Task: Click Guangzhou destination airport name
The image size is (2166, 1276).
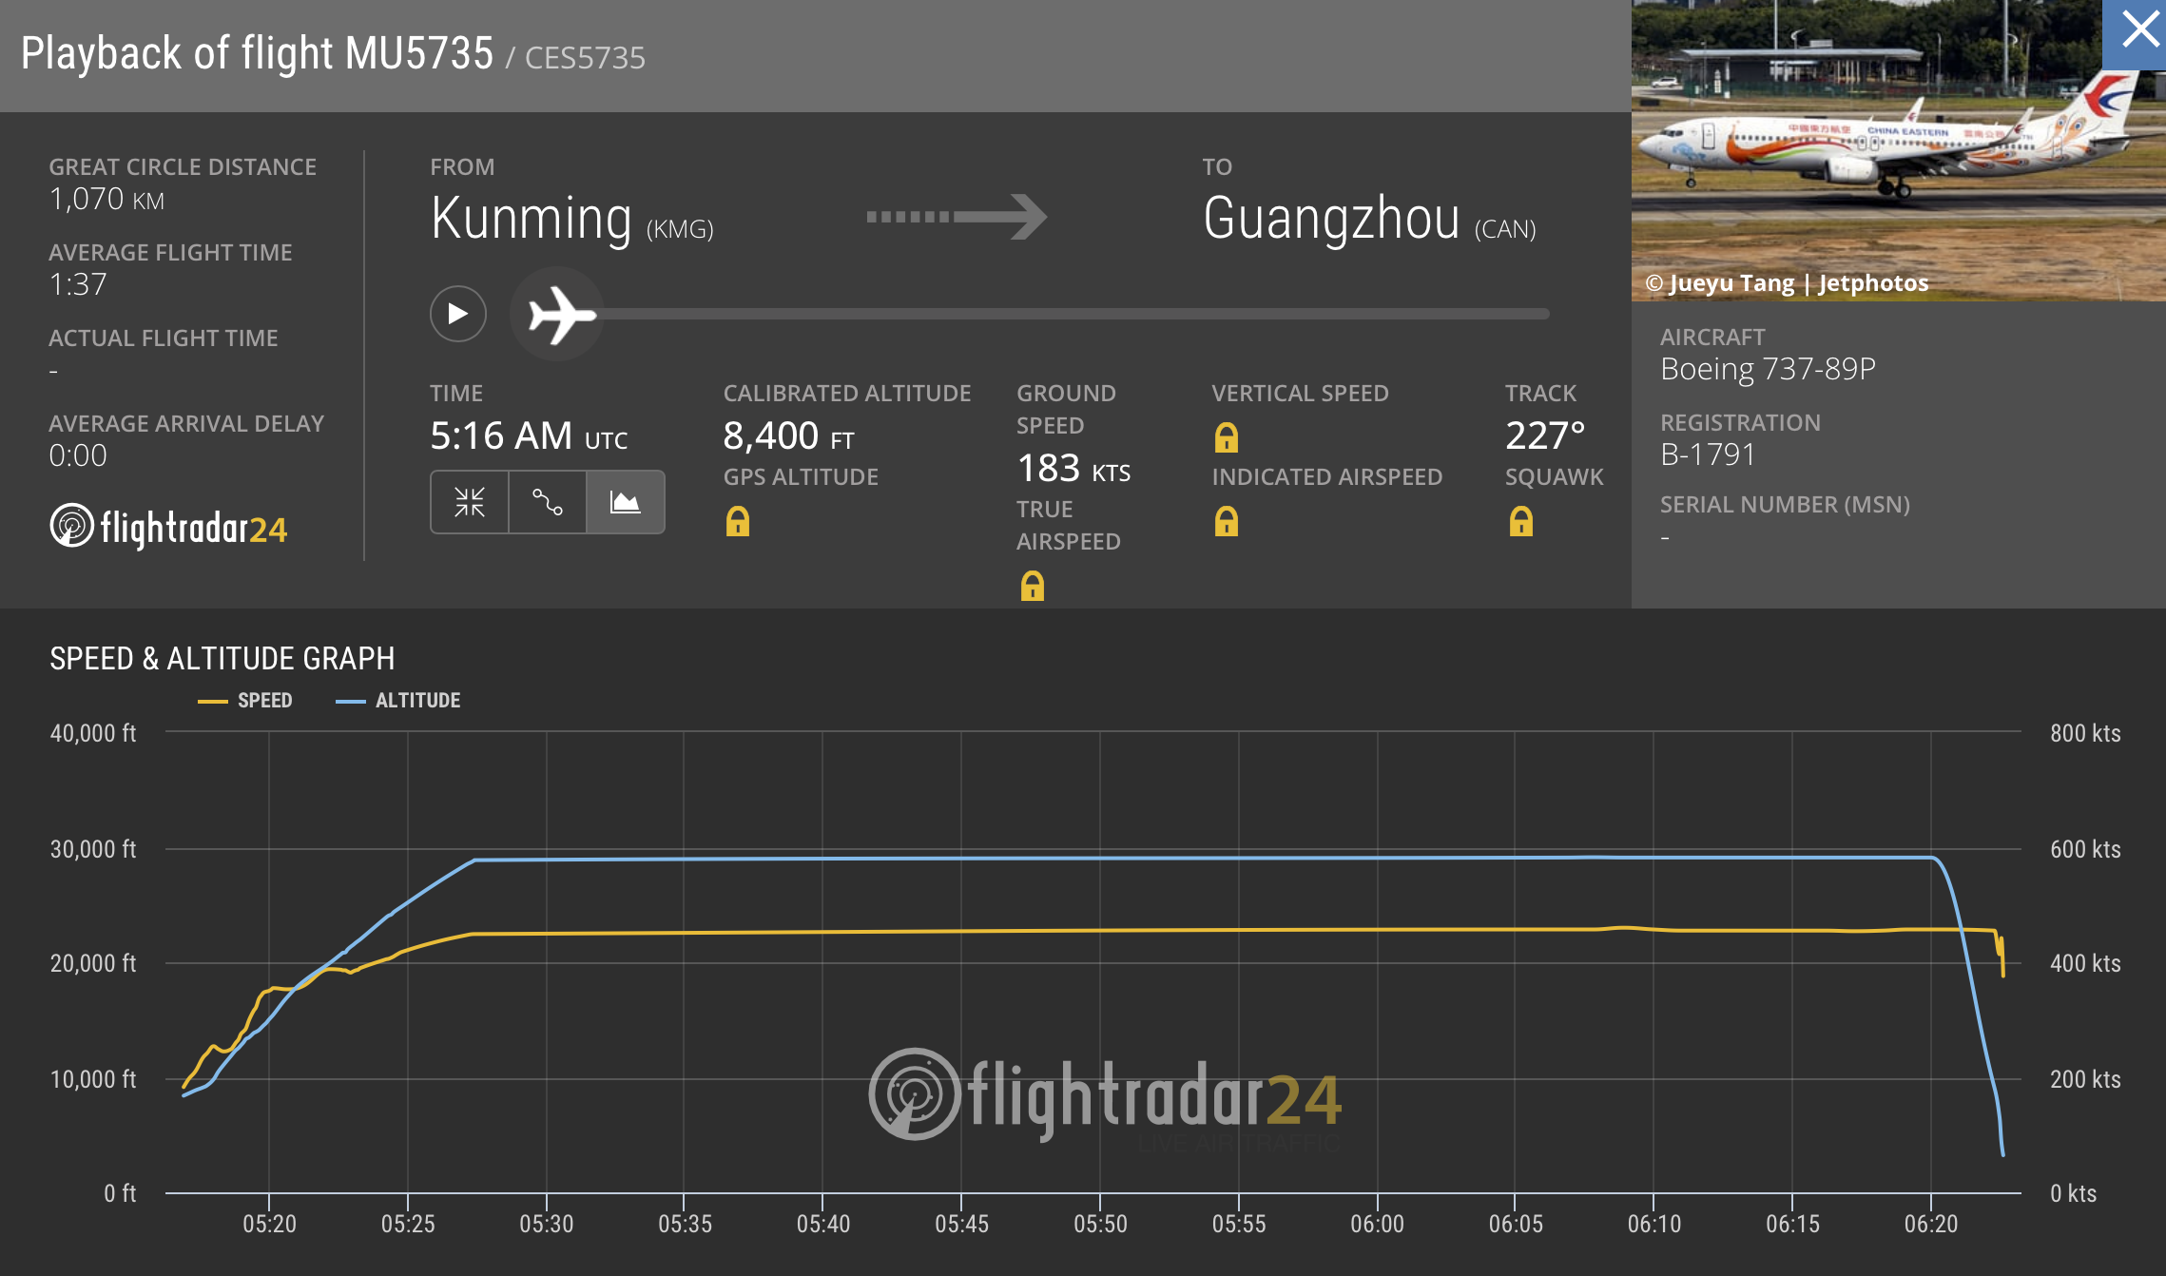Action: (1331, 219)
